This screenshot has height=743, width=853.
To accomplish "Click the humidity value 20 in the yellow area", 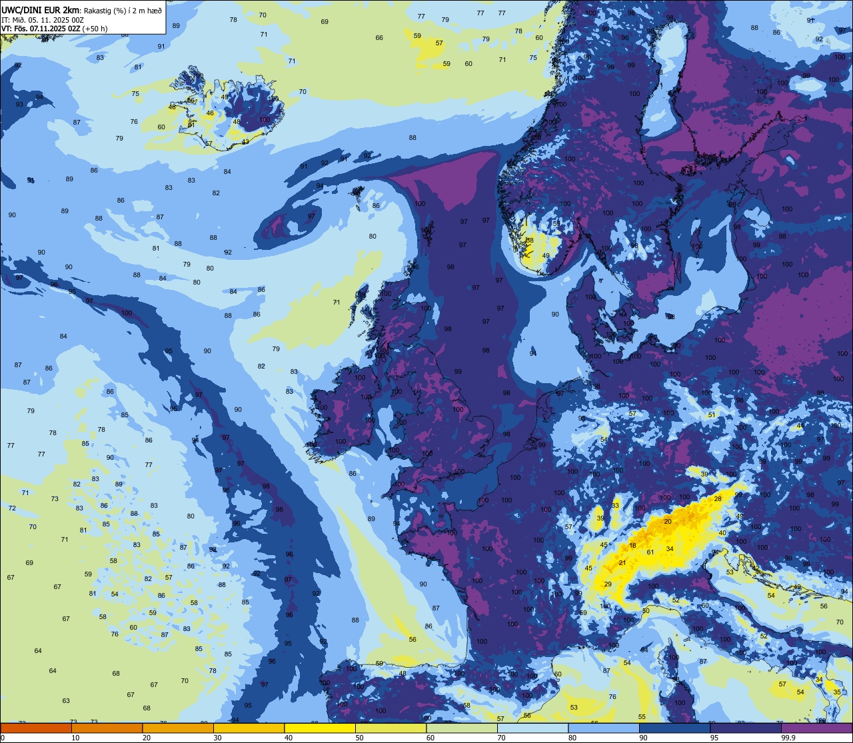I will [x=668, y=521].
